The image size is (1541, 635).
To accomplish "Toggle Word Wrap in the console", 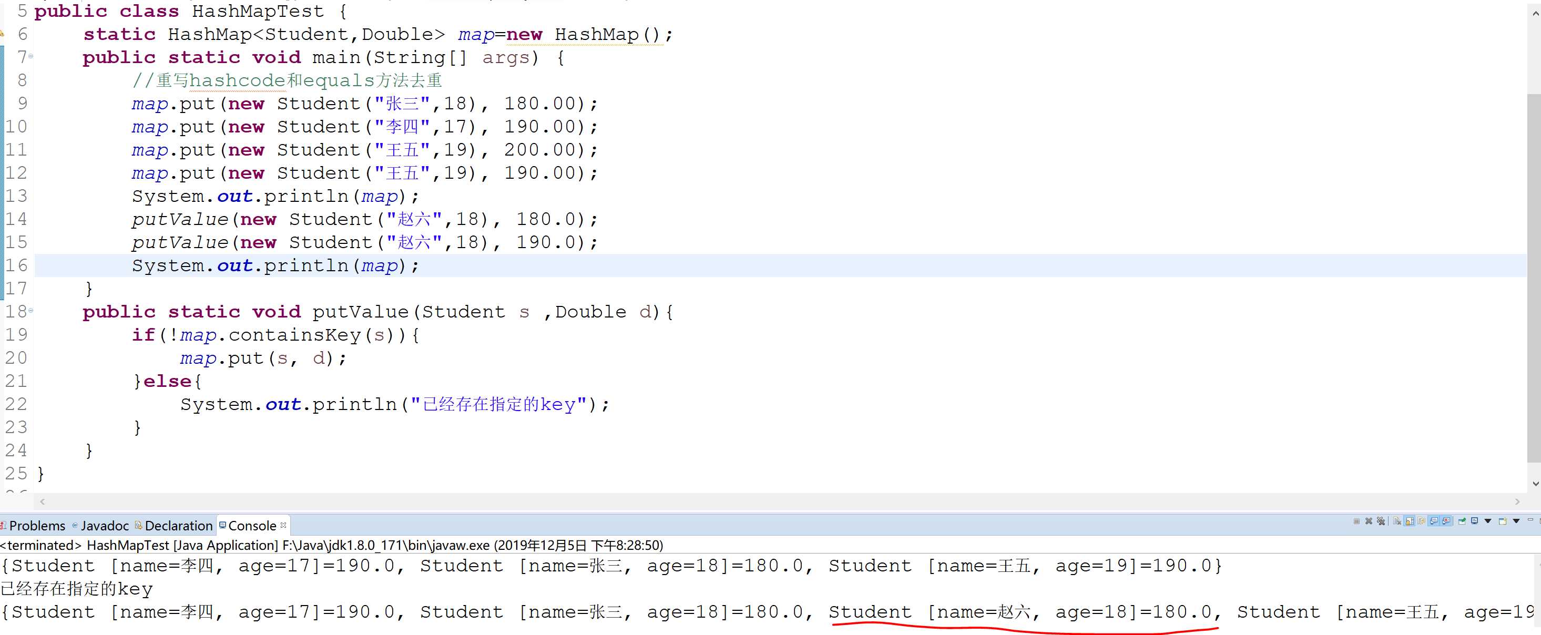I will (1422, 521).
